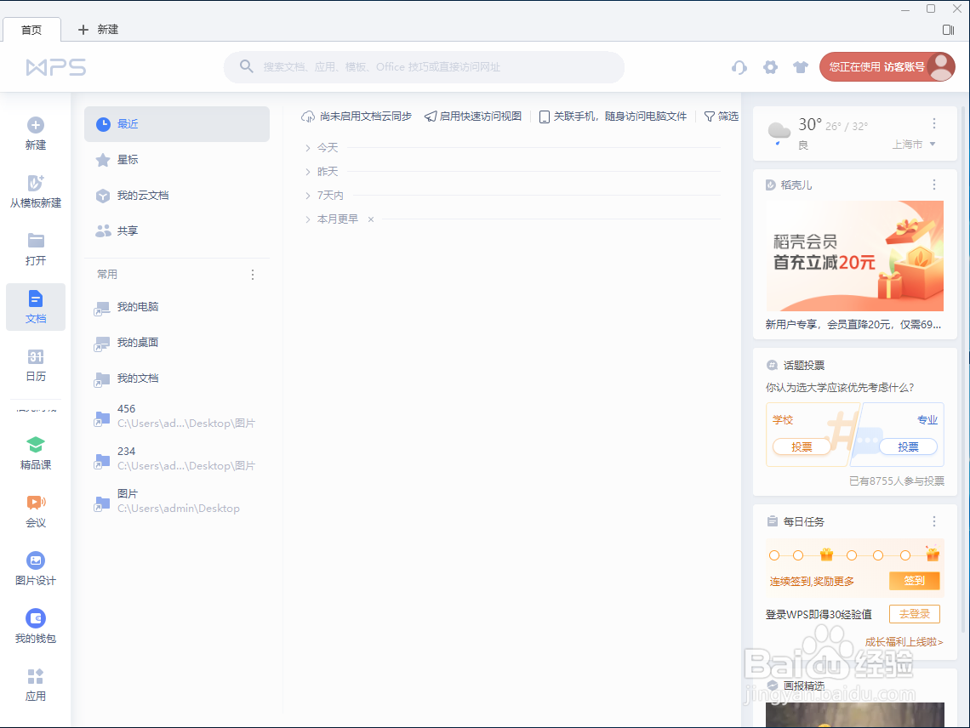This screenshot has width=970, height=728.
Task: Enable 快速访问视图 quick access view
Action: point(472,117)
